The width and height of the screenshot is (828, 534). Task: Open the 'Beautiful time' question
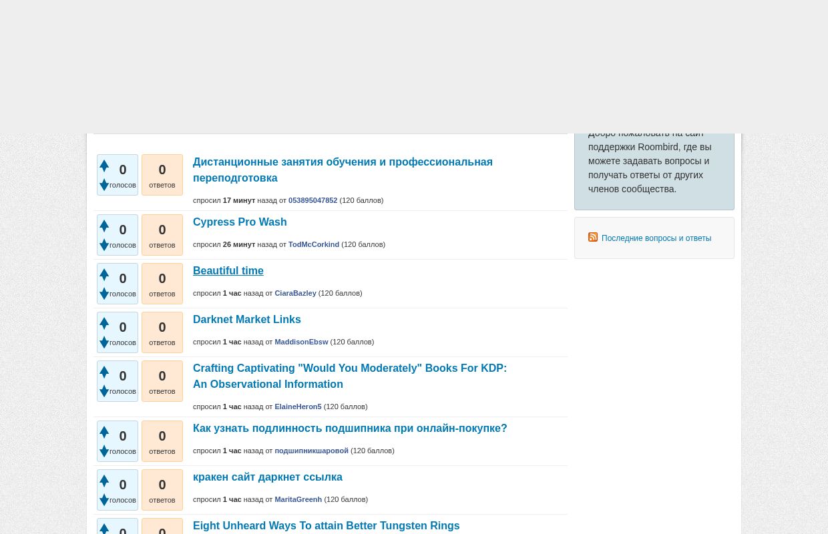pyautogui.click(x=228, y=271)
